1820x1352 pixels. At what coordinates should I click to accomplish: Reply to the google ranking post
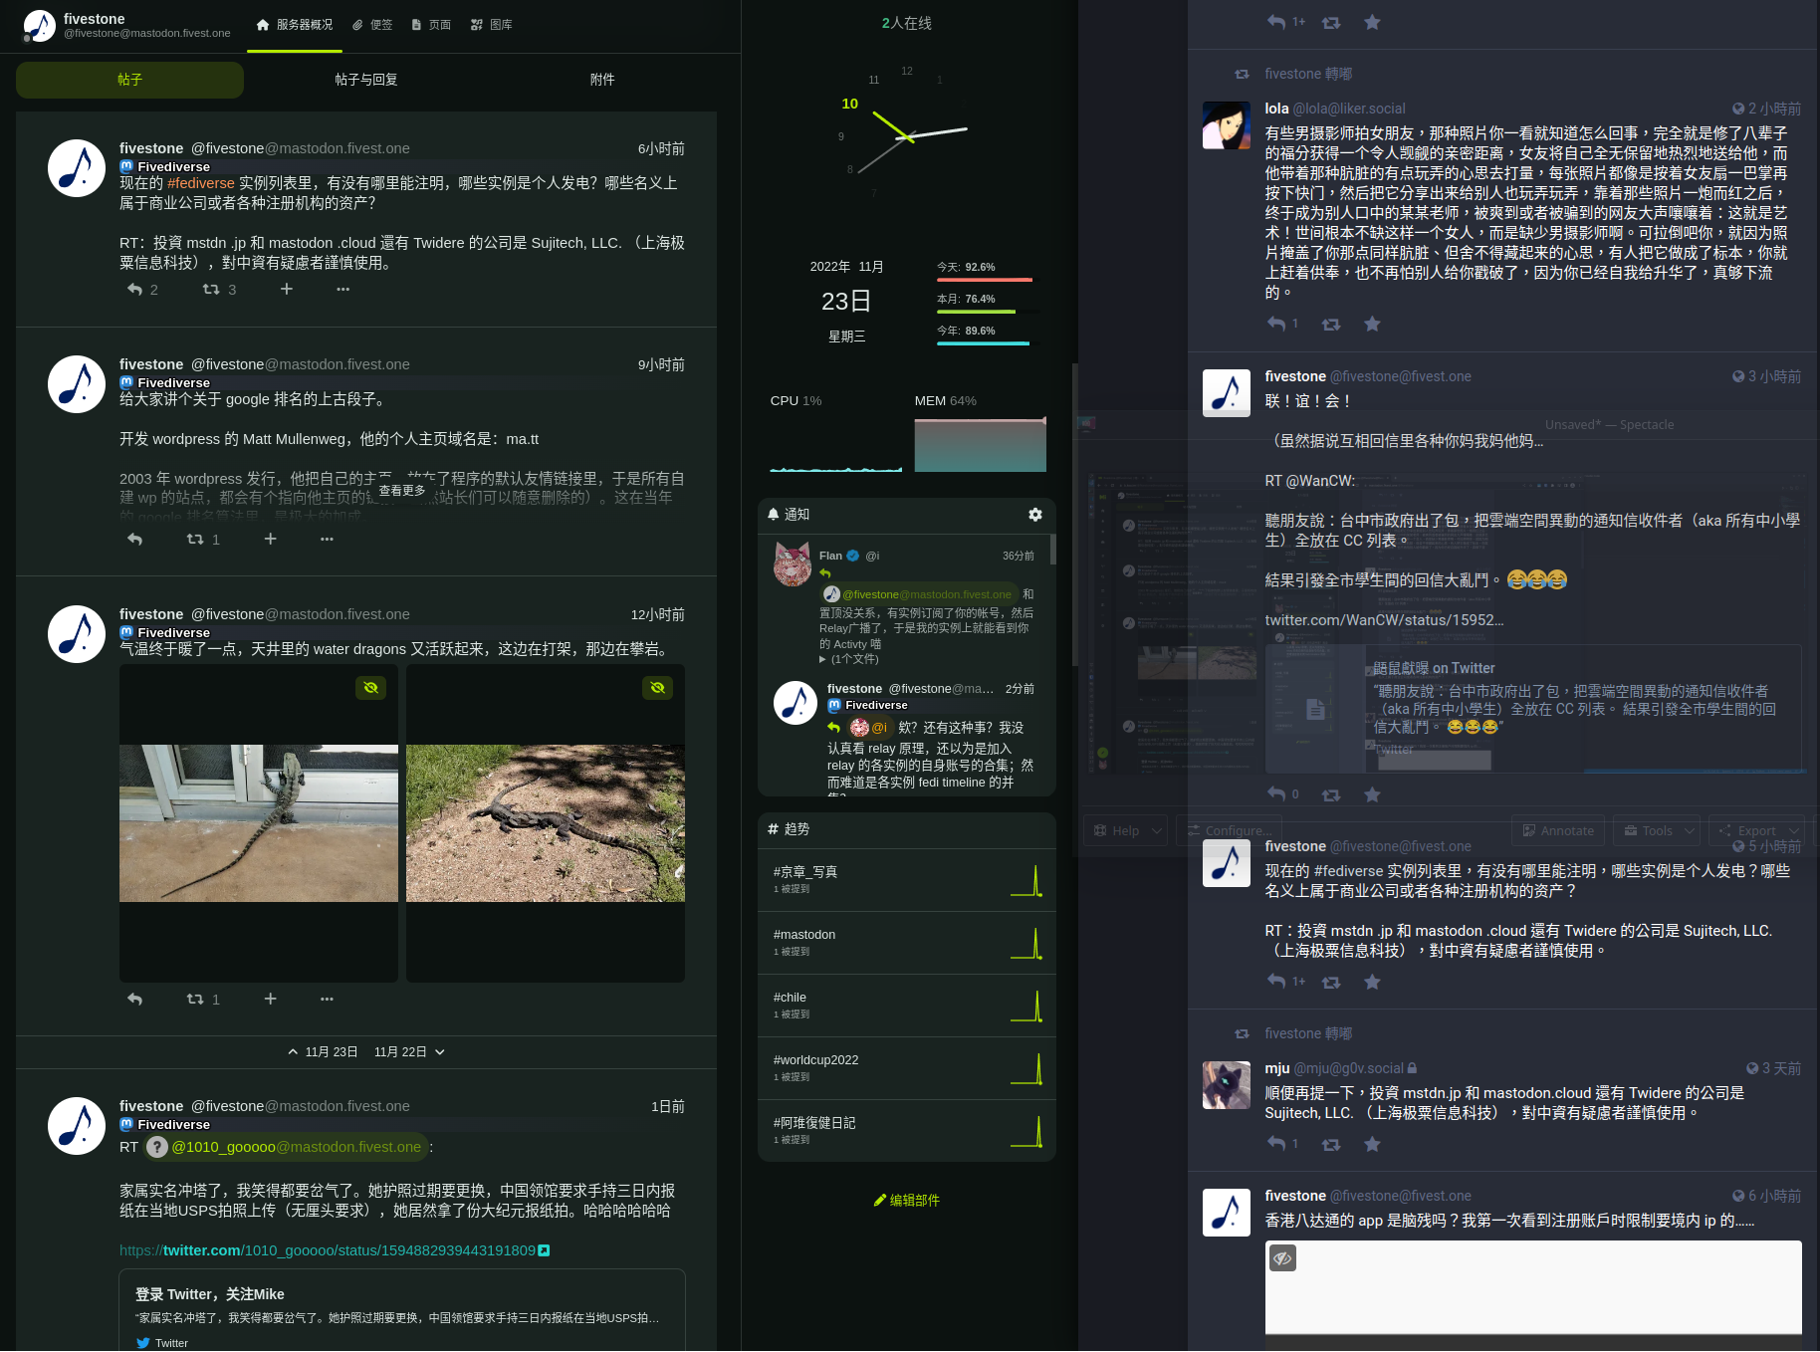(135, 539)
